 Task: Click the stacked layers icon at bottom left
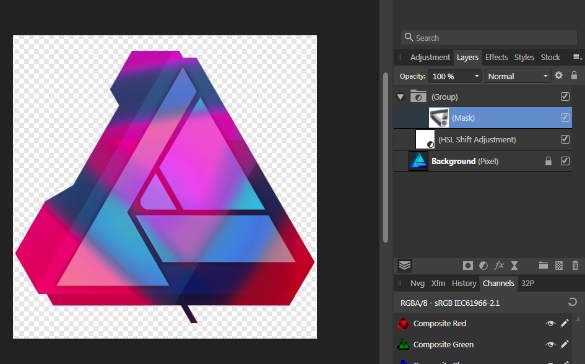405,266
